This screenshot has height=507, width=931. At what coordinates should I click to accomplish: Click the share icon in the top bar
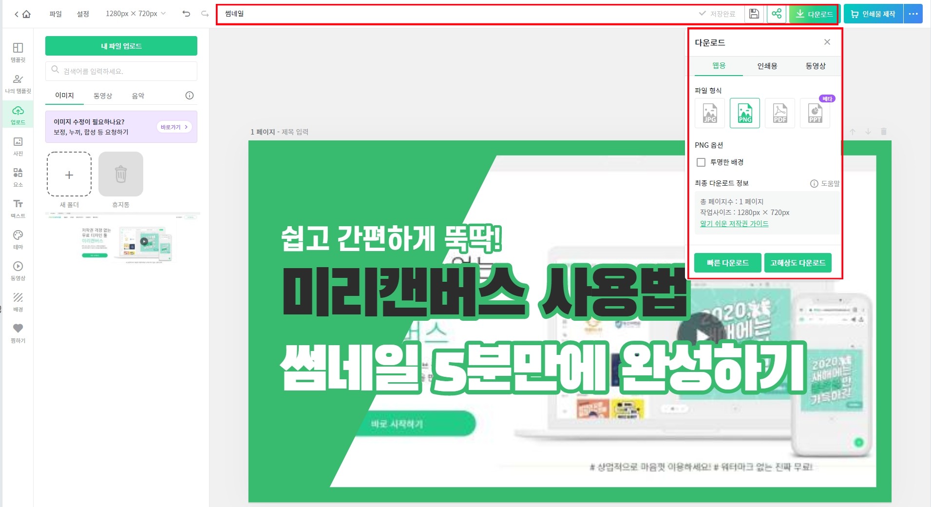[x=777, y=14]
